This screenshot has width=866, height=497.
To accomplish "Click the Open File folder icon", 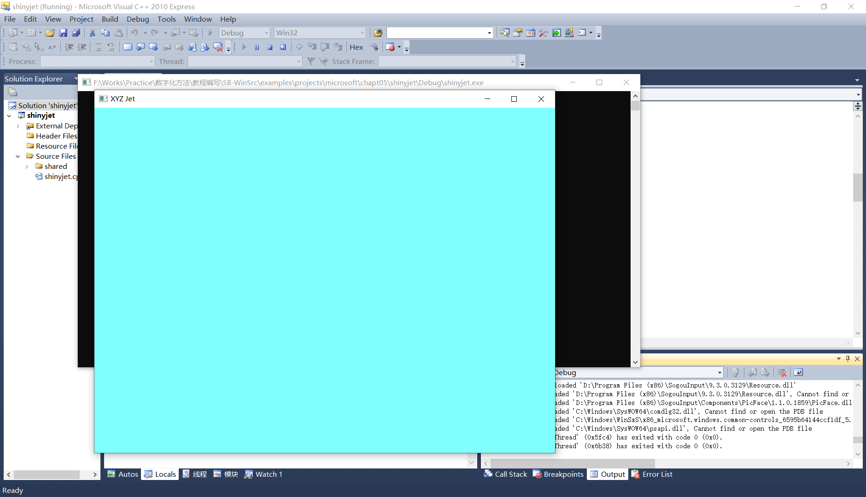I will tap(50, 33).
